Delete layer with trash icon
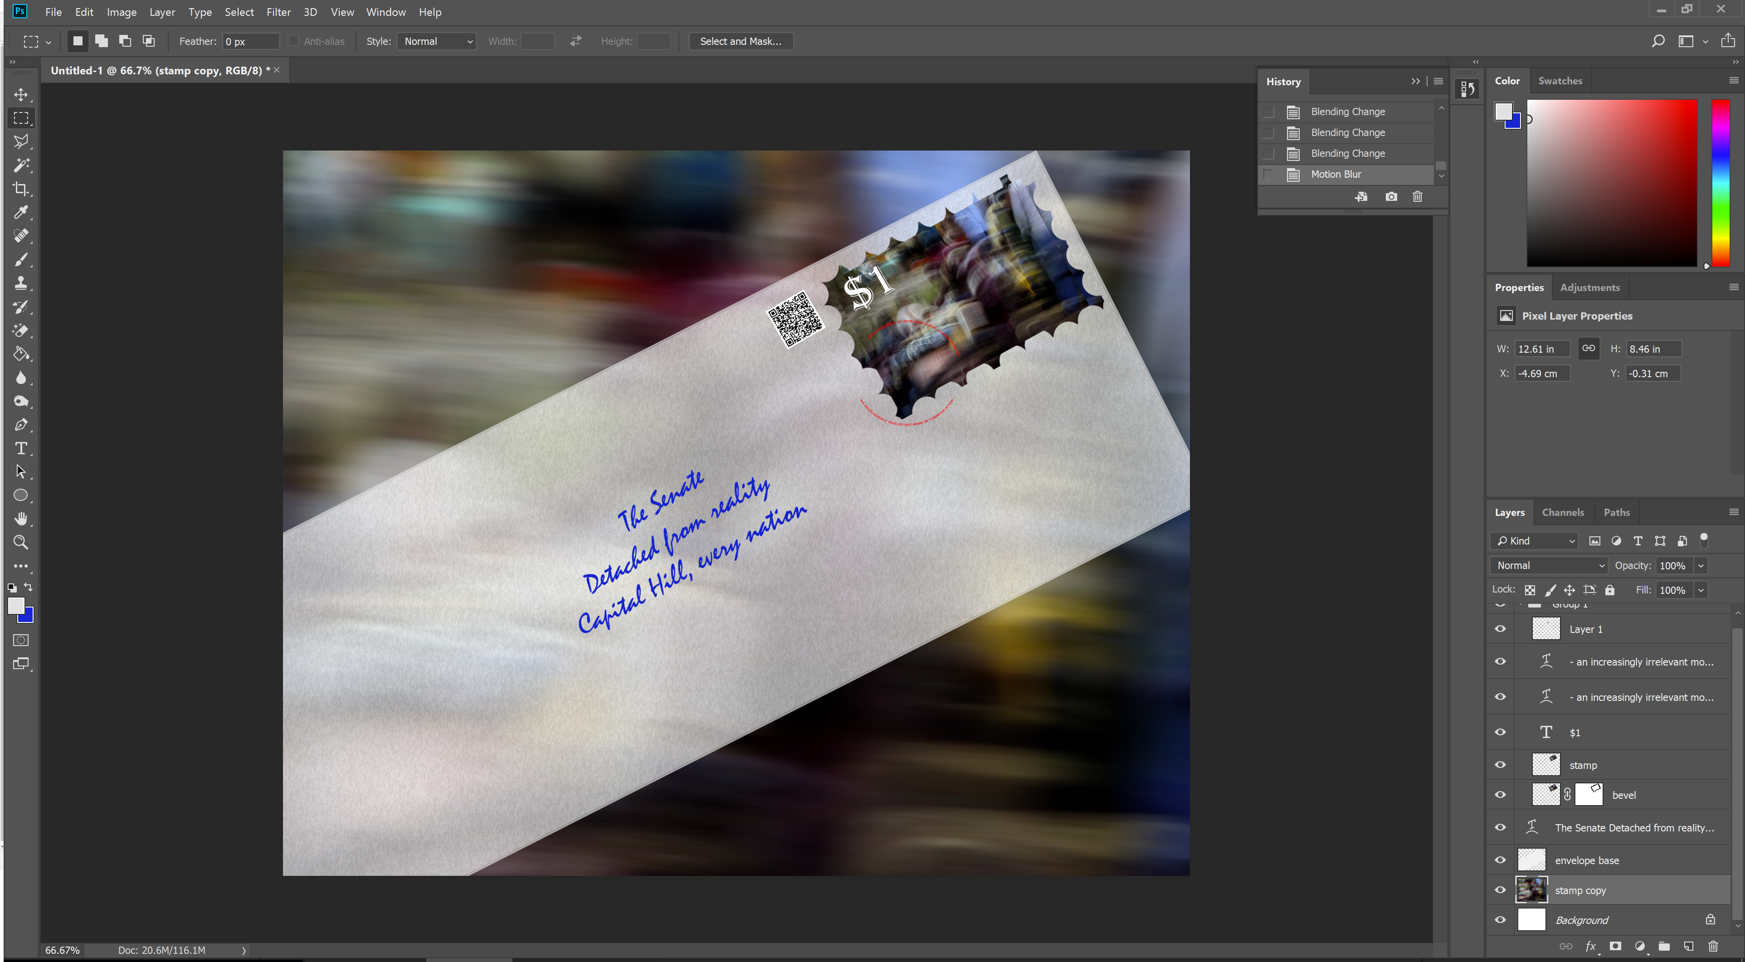 [1712, 946]
